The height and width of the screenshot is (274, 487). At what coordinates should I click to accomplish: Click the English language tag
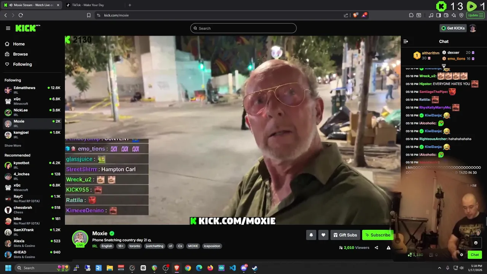[107, 246]
